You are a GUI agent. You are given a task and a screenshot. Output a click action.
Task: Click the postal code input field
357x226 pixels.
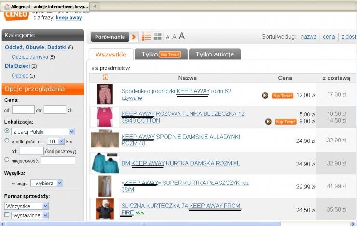point(31,151)
